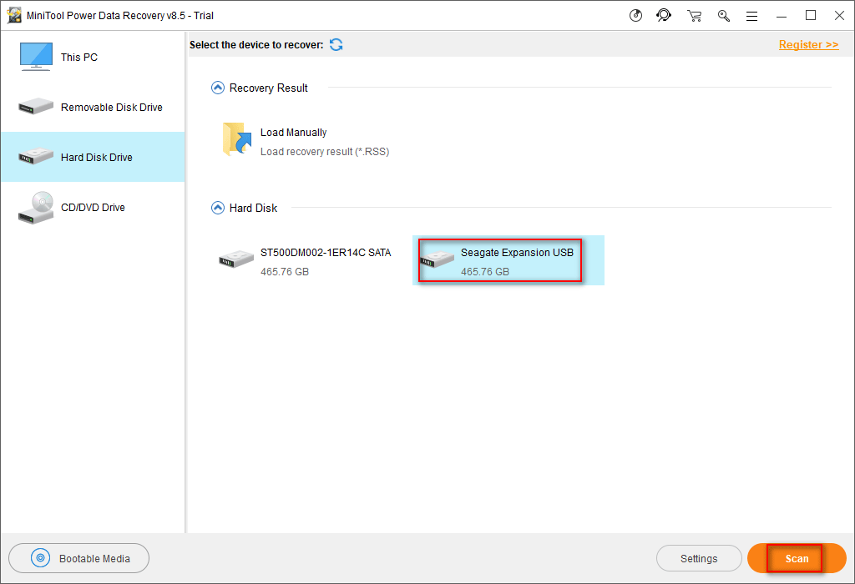Refresh the device list
855x584 pixels.
pyautogui.click(x=336, y=45)
